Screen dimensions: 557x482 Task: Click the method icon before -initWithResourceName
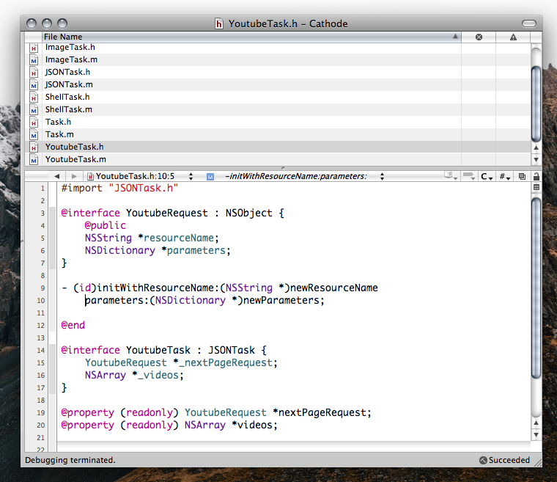210,176
